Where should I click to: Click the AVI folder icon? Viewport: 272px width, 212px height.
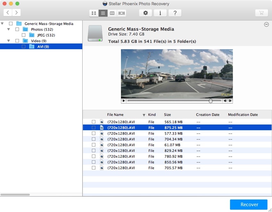32,47
